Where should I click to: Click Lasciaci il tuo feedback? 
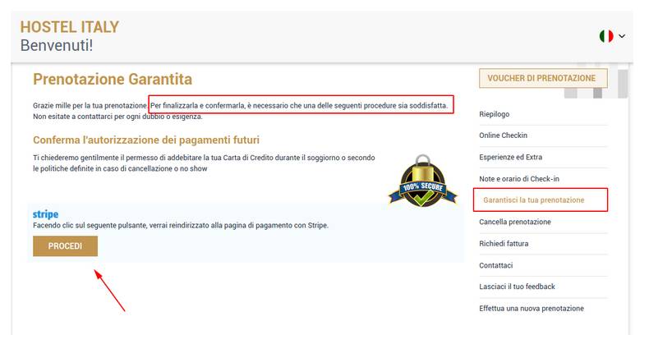[517, 287]
